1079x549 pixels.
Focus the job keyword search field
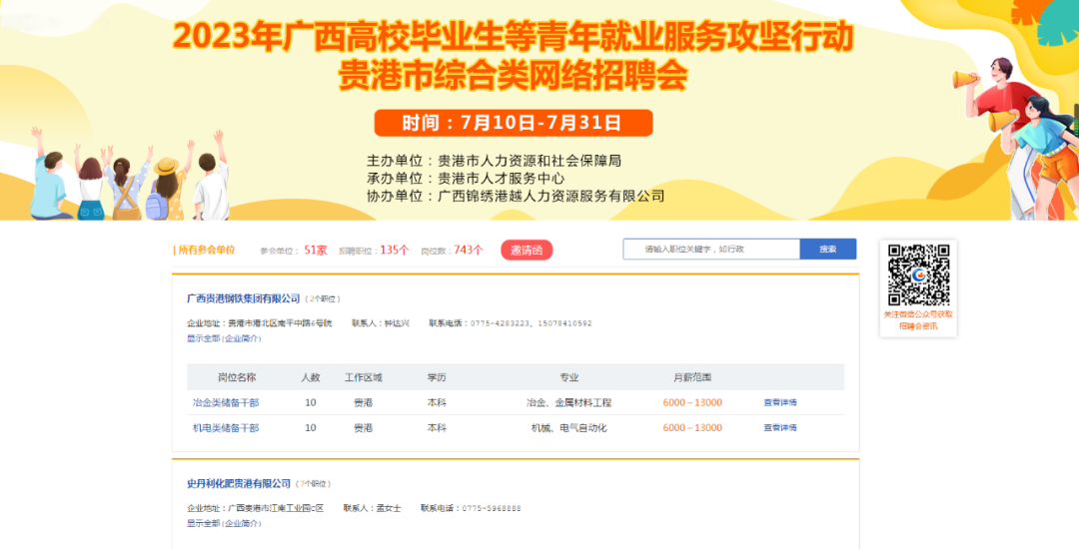click(x=711, y=249)
